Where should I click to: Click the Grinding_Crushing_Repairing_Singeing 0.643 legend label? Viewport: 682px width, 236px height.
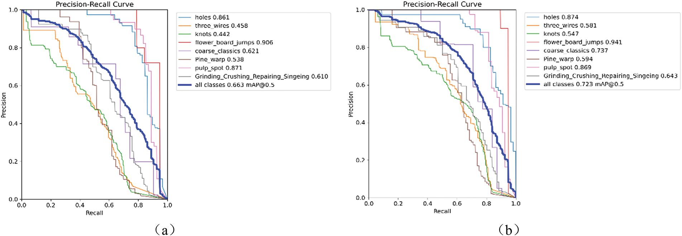[610, 76]
